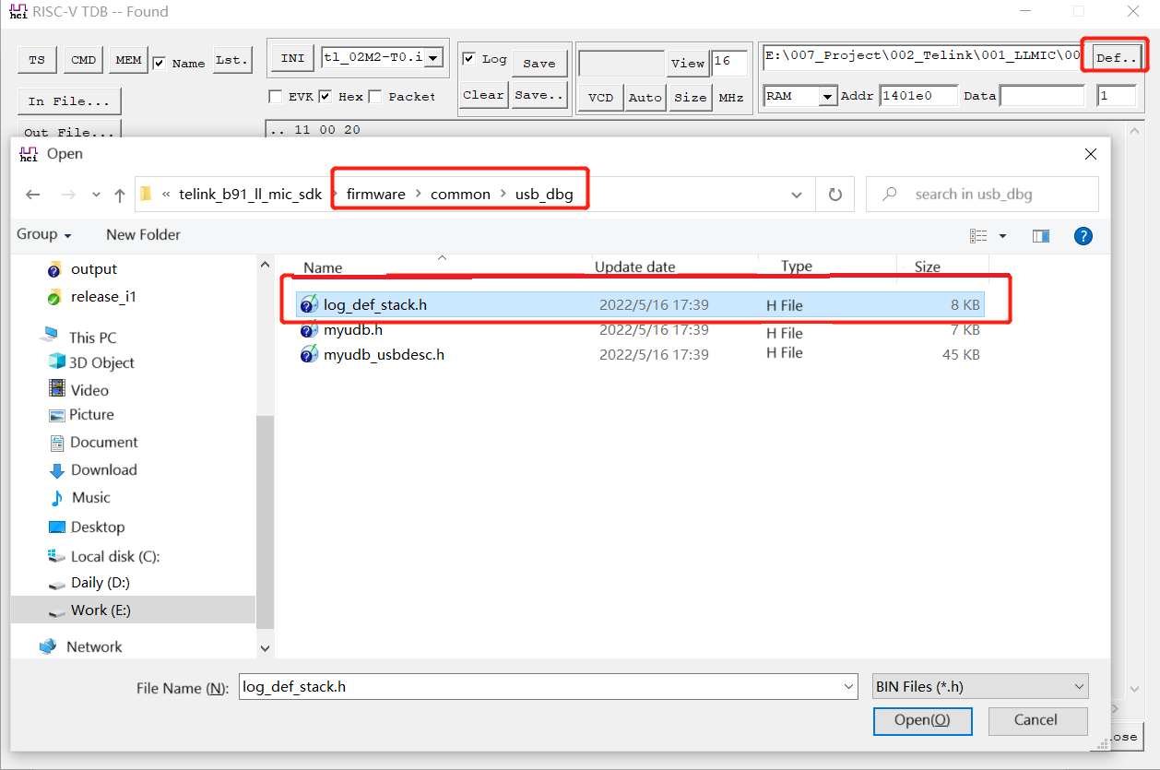
Task: Expand the t1_02M2-T0.i dropdown
Action: tap(432, 56)
